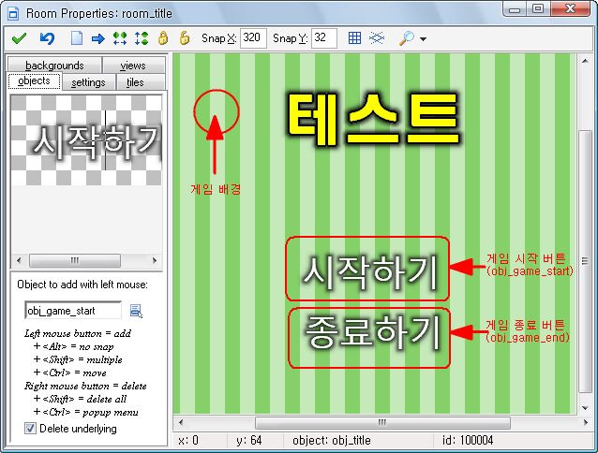
Task: Click the room canvas scroll right arrow
Action: [585, 422]
